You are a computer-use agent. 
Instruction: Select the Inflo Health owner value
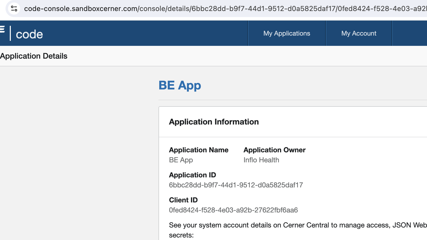(x=261, y=160)
